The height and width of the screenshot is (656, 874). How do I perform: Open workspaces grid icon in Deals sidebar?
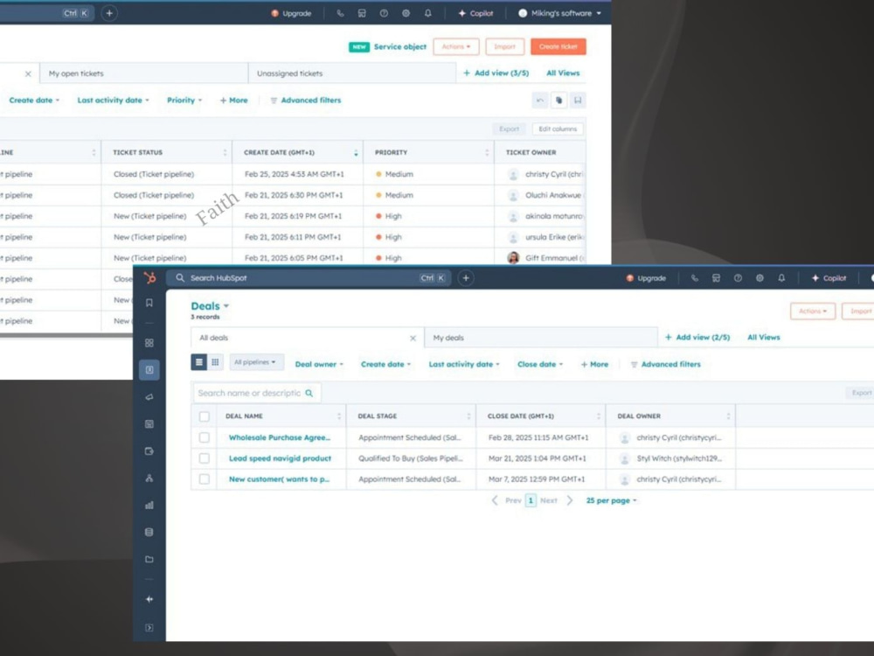[x=149, y=343]
